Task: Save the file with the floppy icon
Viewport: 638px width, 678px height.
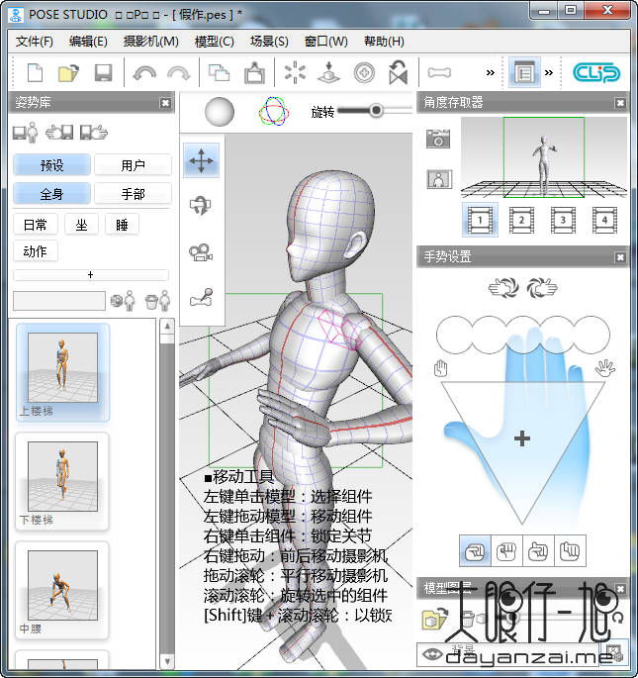Action: click(x=103, y=72)
